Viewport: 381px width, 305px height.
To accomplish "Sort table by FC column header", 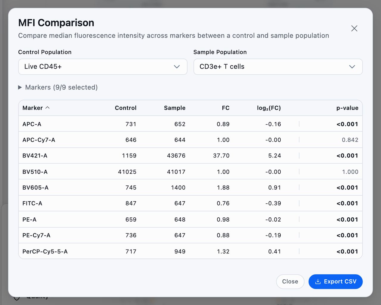I will point(226,108).
